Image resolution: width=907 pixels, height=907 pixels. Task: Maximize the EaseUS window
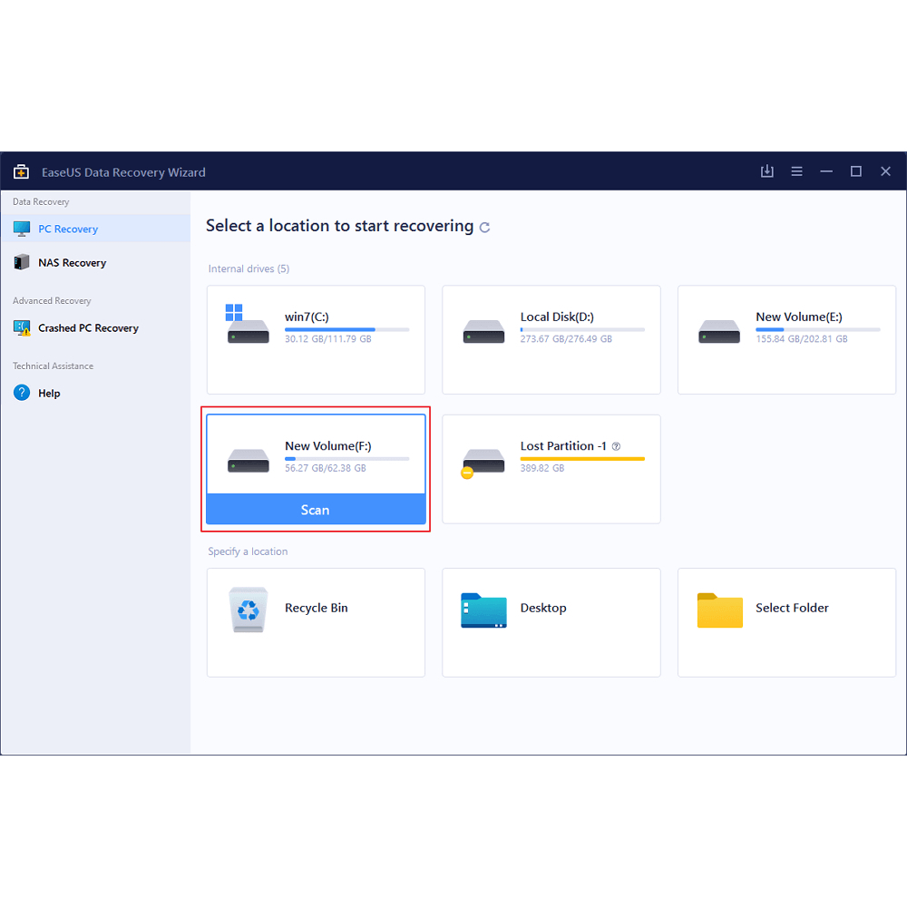coord(855,171)
